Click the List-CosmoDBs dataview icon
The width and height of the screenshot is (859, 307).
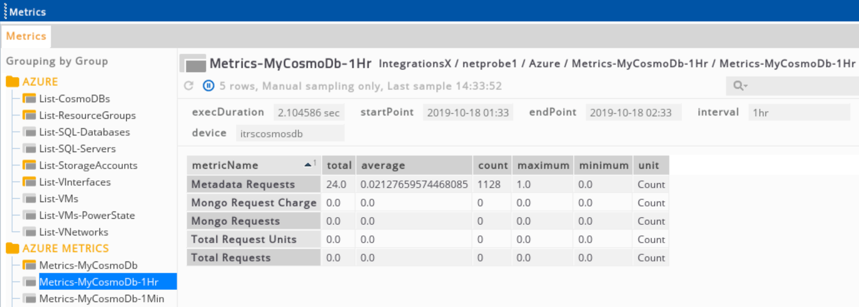[x=29, y=99]
